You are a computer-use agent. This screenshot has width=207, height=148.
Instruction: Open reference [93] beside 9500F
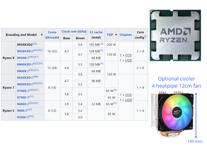[31, 116]
